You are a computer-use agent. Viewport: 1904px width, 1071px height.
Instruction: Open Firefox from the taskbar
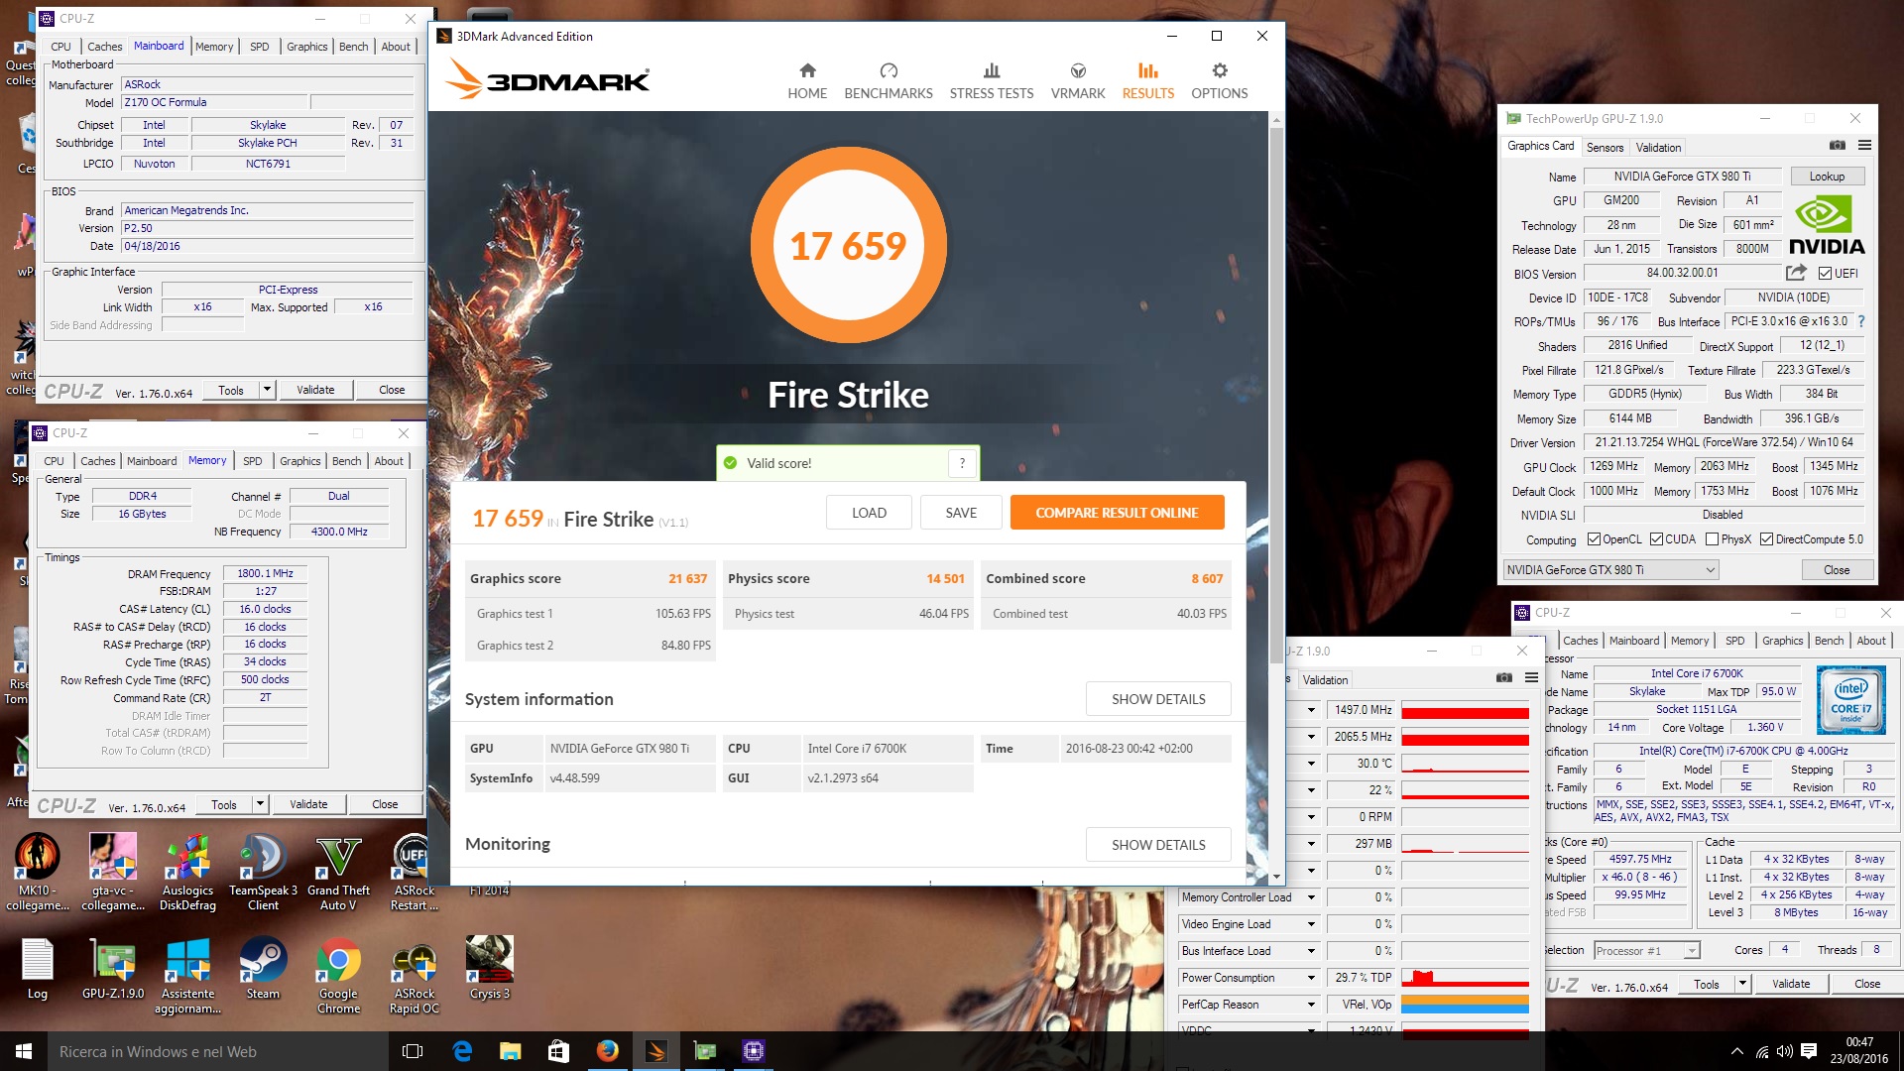608,1051
